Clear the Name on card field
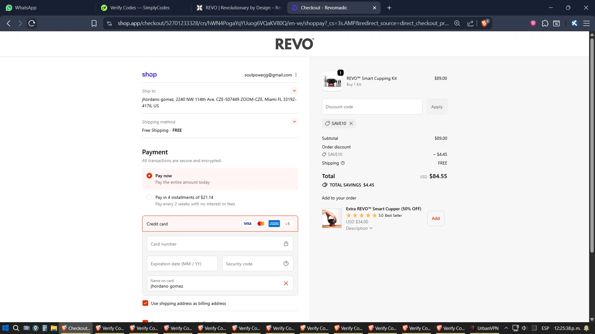595x334 pixels. tap(286, 283)
